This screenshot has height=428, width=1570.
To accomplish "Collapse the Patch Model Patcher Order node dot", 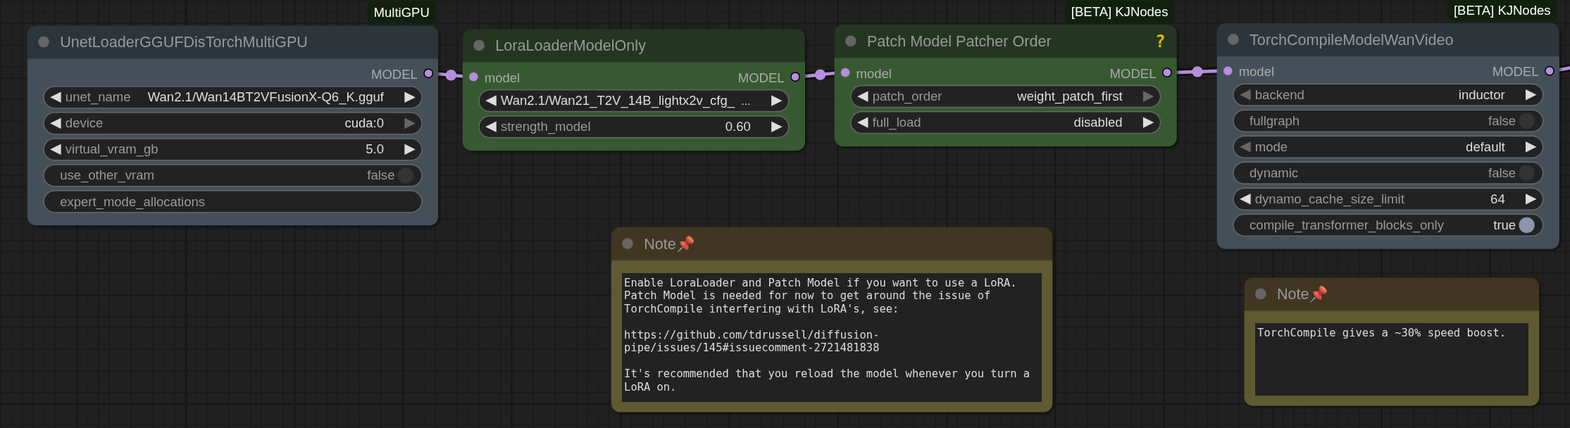I will tap(851, 42).
